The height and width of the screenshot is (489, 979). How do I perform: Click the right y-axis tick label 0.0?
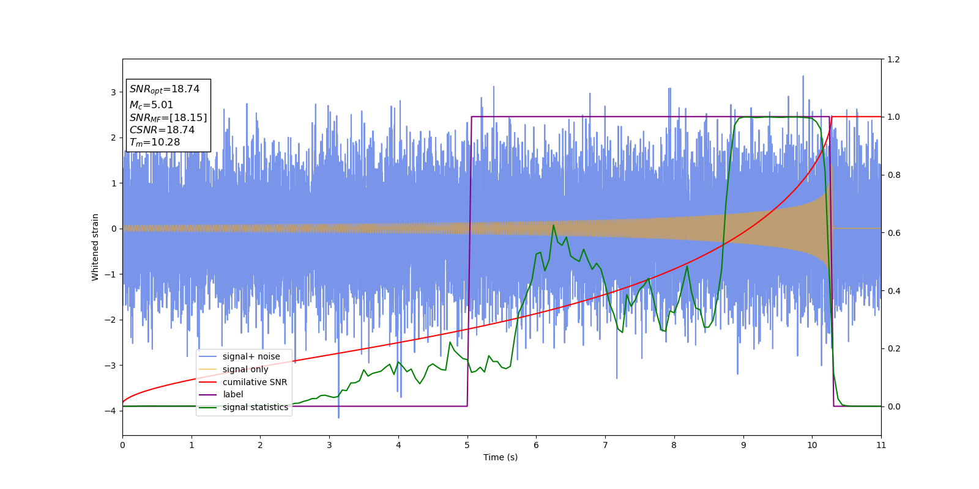click(x=893, y=406)
